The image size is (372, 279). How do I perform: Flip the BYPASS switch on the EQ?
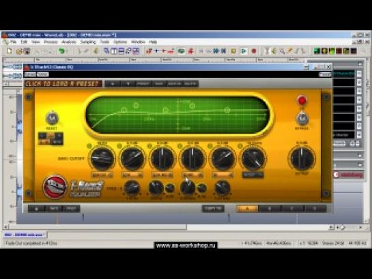302,119
